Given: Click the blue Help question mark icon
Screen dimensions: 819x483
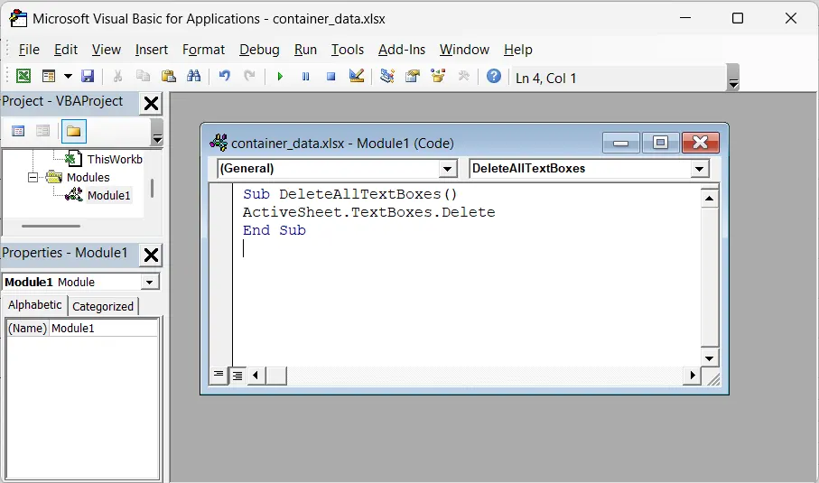Looking at the screenshot, I should pos(493,77).
